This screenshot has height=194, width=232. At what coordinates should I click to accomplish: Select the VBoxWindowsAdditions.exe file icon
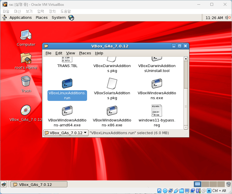click(157, 83)
